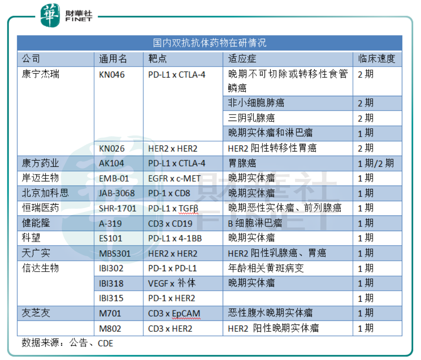Click the target EGFR x c-MET
The width and height of the screenshot is (421, 360).
(x=174, y=178)
